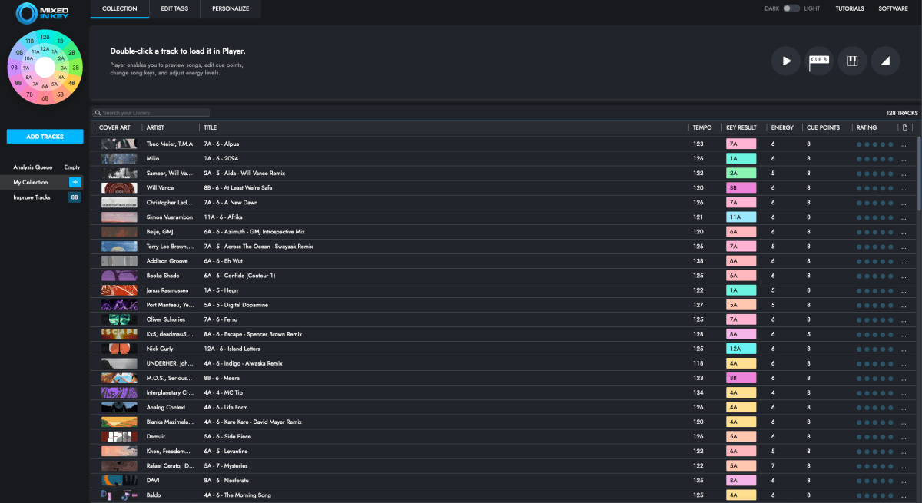The height and width of the screenshot is (503, 922).
Task: Click the Add Tracks button
Action: click(45, 137)
